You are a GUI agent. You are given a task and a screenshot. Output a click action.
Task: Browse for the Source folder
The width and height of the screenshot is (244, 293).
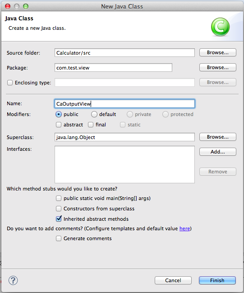click(218, 52)
